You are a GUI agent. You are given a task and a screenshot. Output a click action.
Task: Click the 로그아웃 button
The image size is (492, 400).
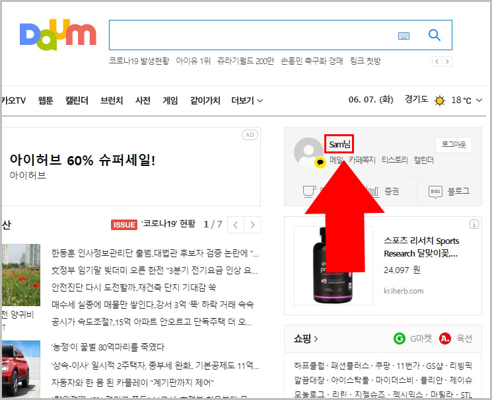click(x=454, y=145)
